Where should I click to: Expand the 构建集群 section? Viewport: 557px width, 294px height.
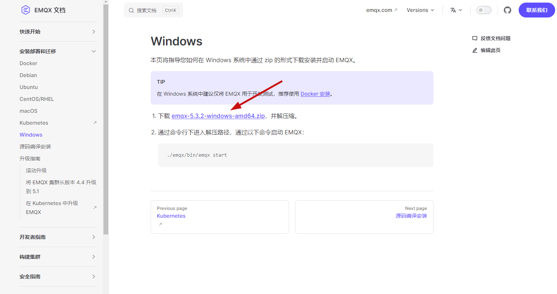pyautogui.click(x=58, y=257)
